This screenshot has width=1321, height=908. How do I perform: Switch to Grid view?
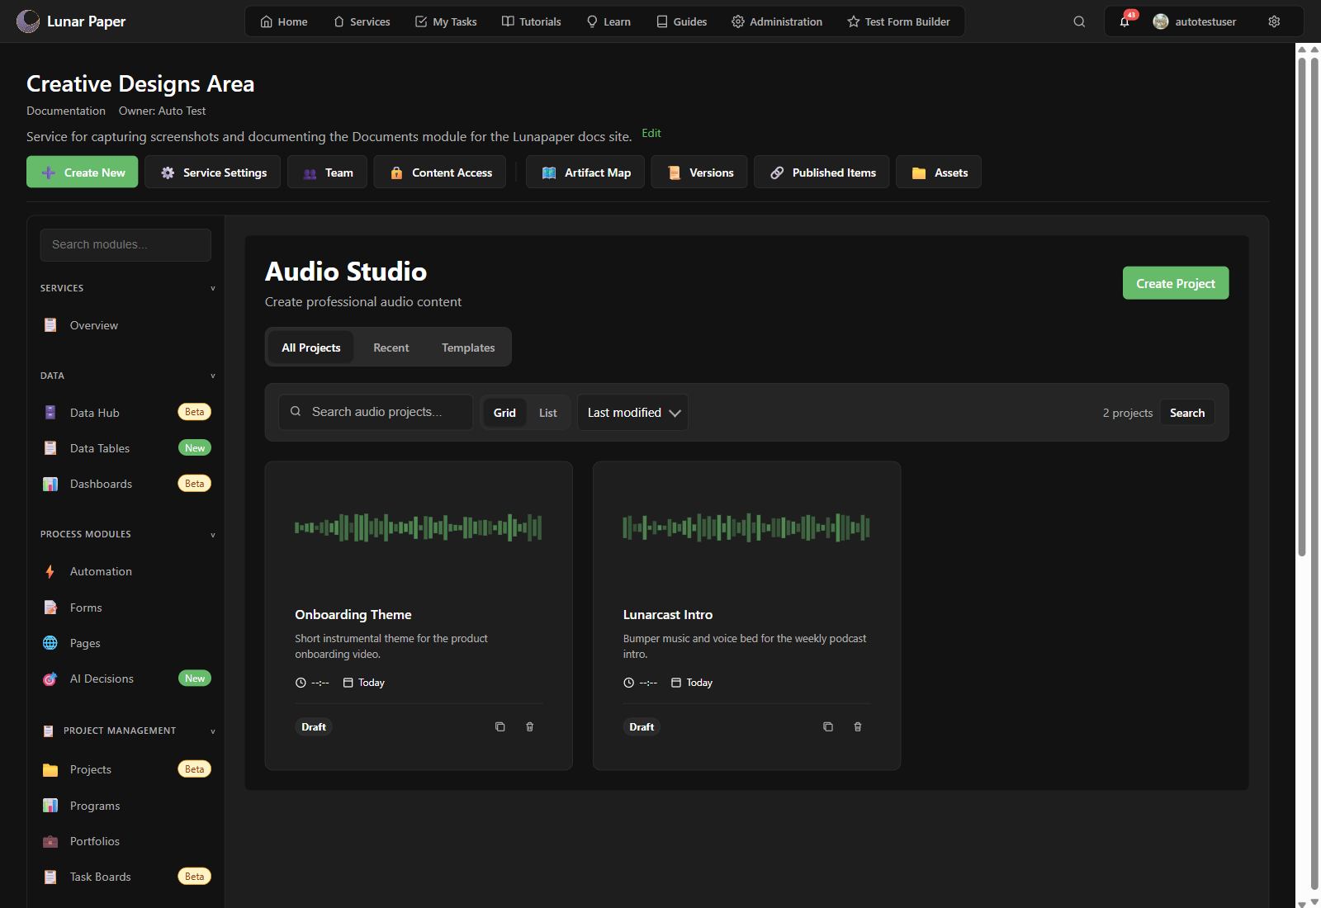[x=504, y=413]
